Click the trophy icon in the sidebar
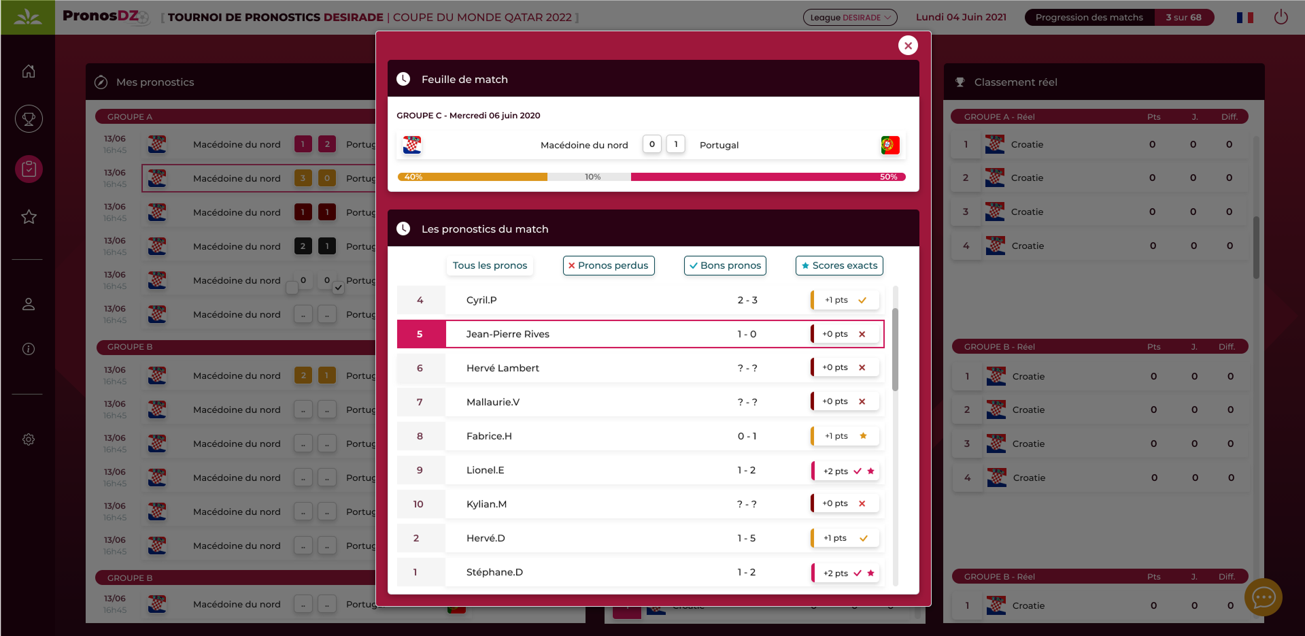Image resolution: width=1305 pixels, height=636 pixels. [29, 119]
